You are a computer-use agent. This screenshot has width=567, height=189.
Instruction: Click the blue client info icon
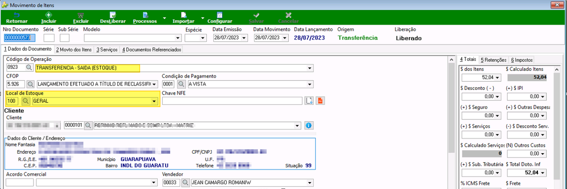point(309,126)
